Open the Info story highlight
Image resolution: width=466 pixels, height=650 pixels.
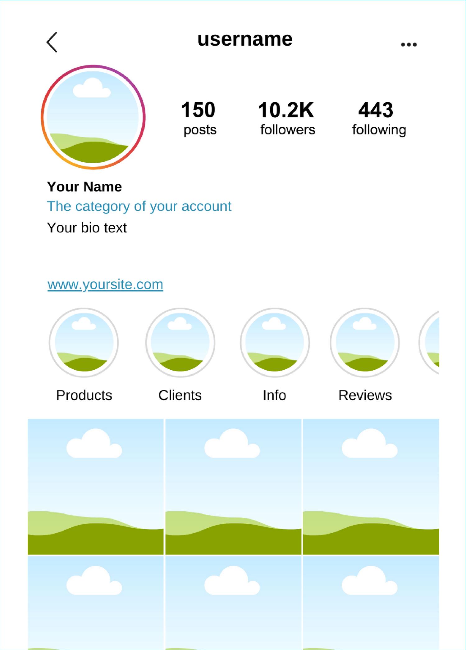(275, 343)
